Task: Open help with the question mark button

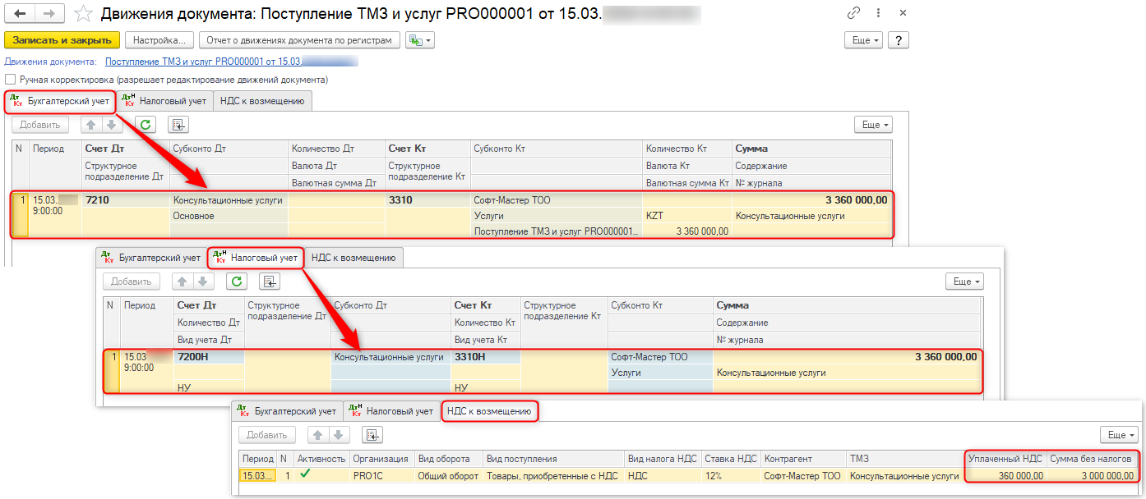Action: (898, 40)
